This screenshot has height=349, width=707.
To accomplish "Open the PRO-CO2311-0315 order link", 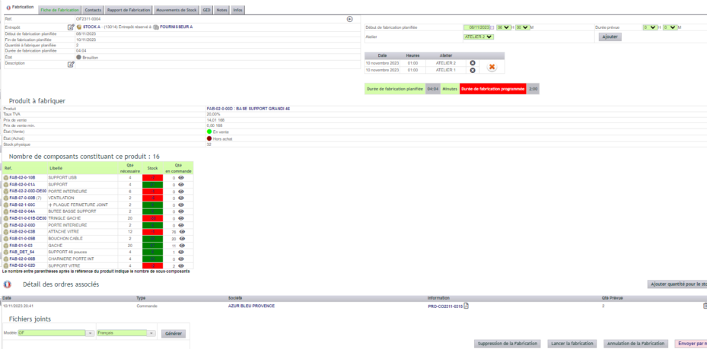I will pos(445,306).
